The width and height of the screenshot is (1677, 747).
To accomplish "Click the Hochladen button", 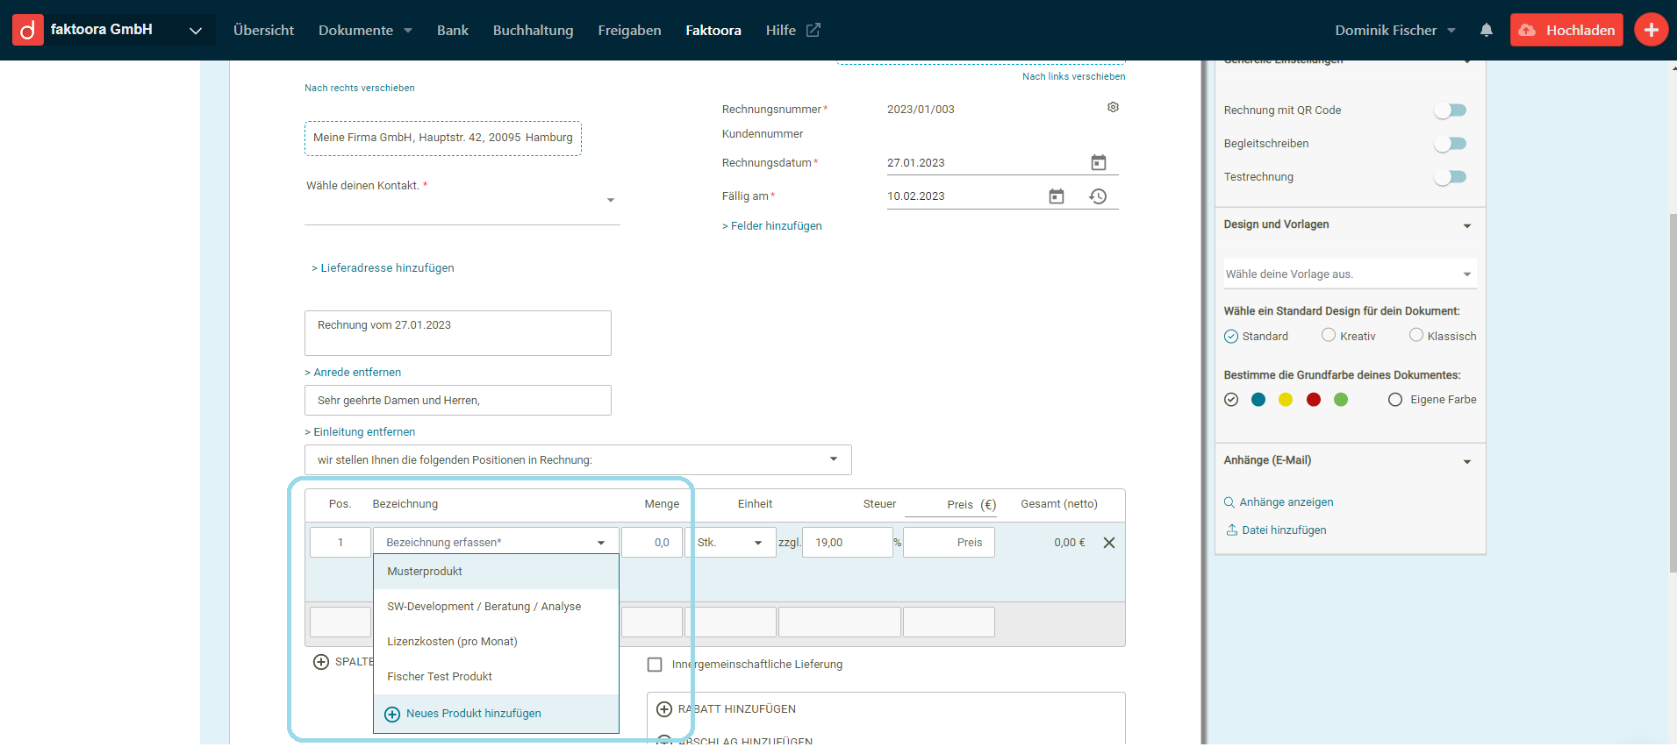I will tap(1566, 30).
